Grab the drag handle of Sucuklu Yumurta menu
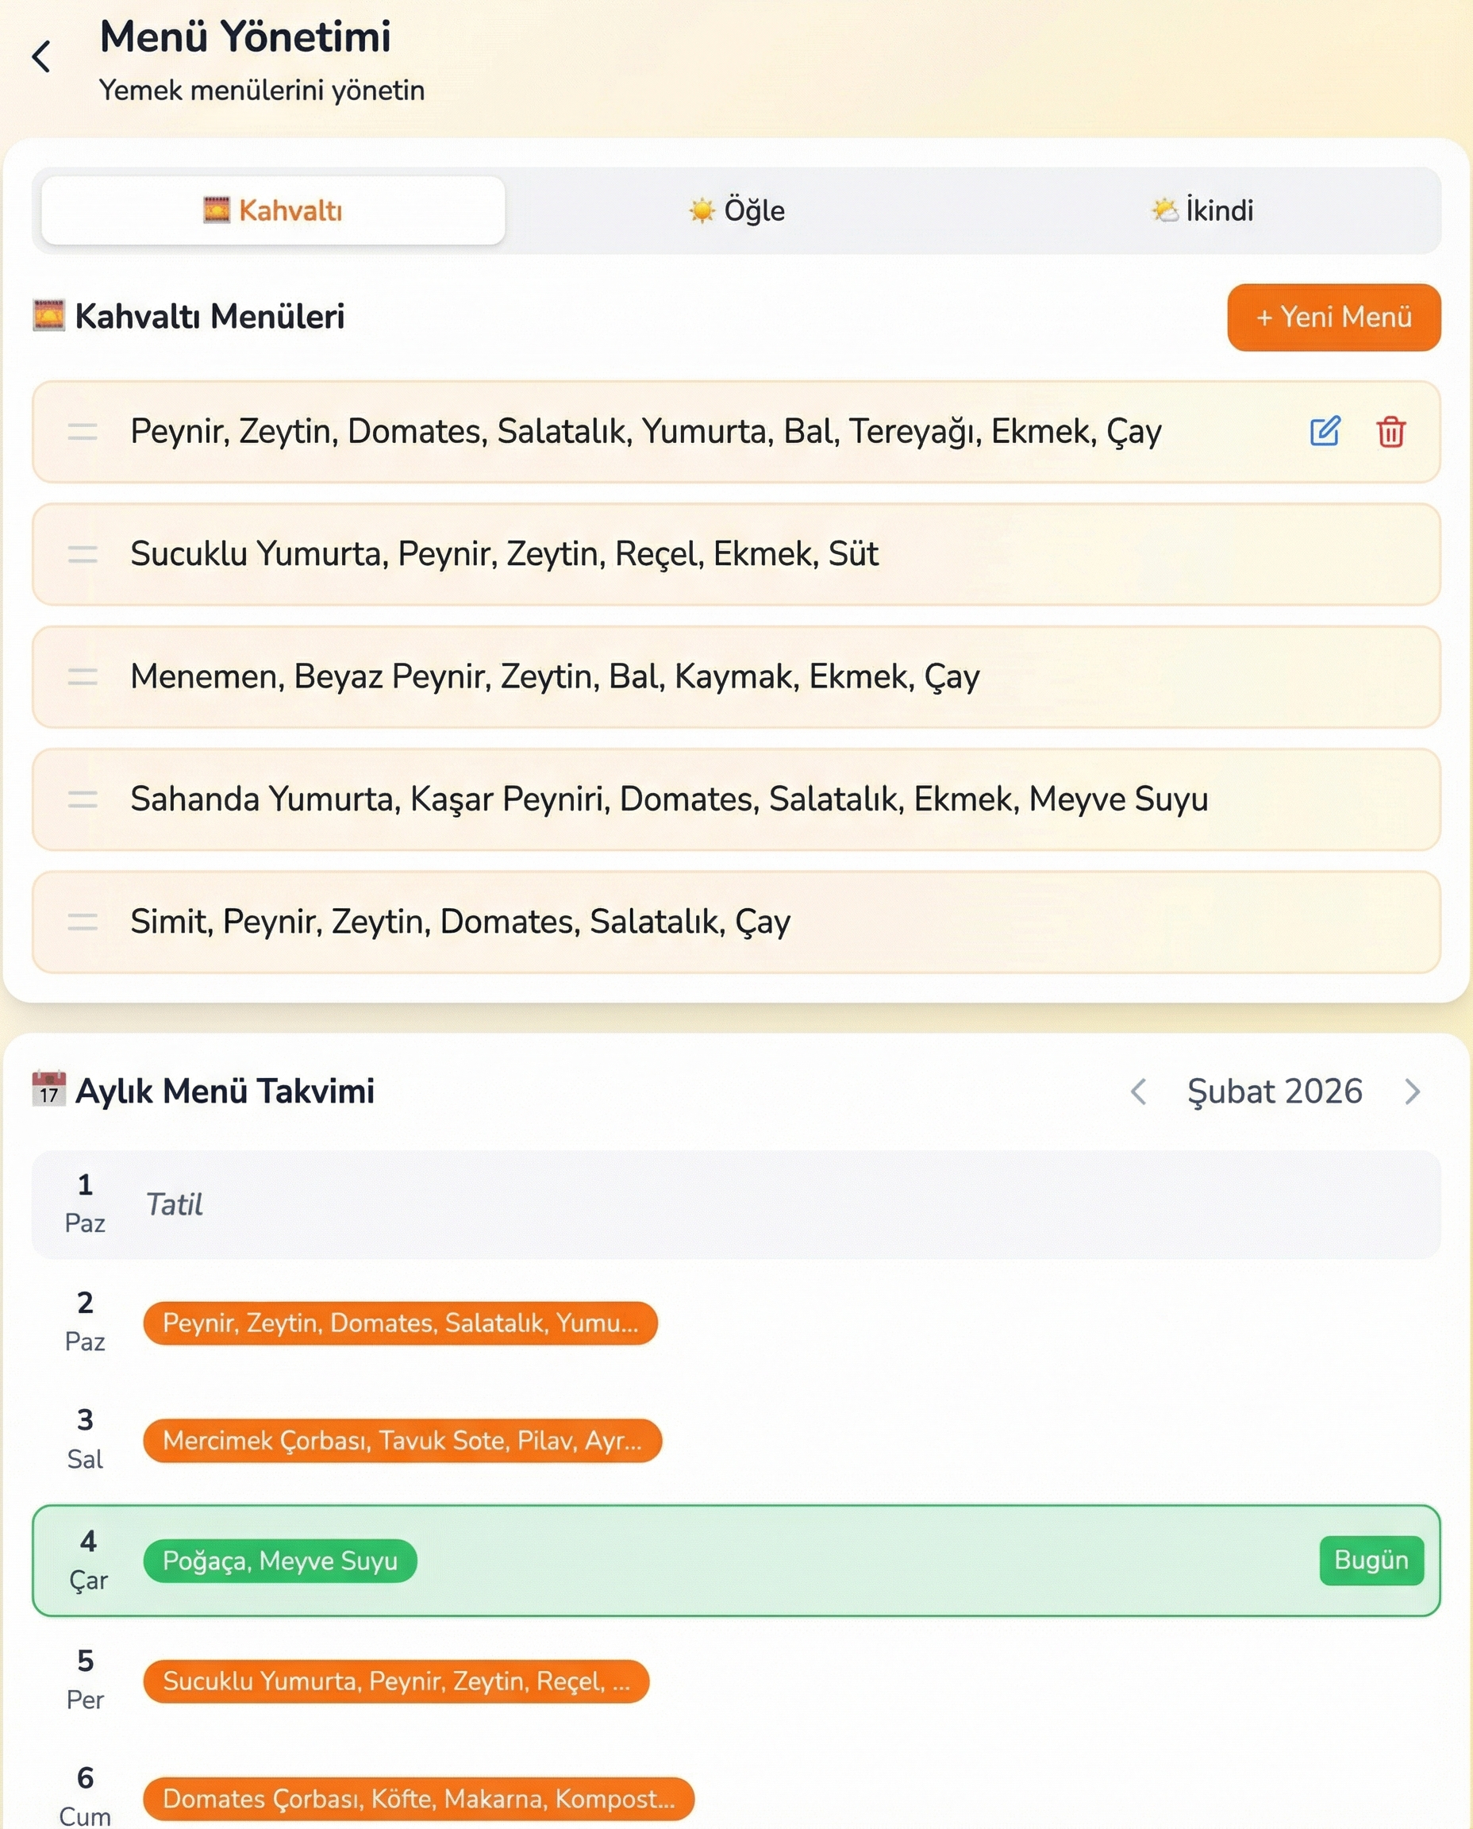This screenshot has height=1829, width=1473. [x=83, y=554]
